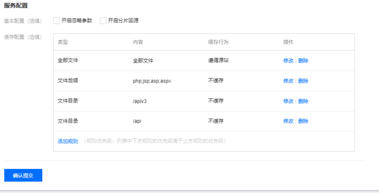Select the /apiv3 content cell
The image size is (379, 193).
click(139, 101)
